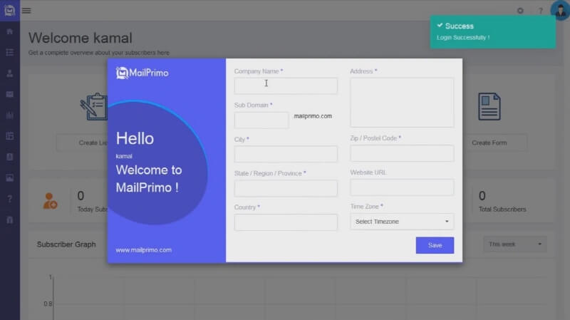The image size is (570, 320).
Task: Toggle the hamburger menu icon
Action: tap(26, 11)
